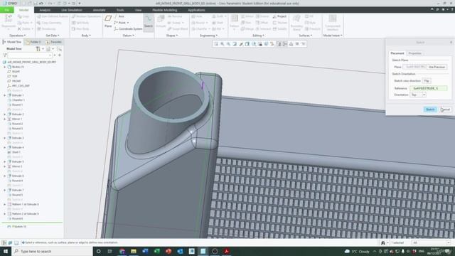Click the Sketch 10 tree icon

pyautogui.click(x=9, y=226)
